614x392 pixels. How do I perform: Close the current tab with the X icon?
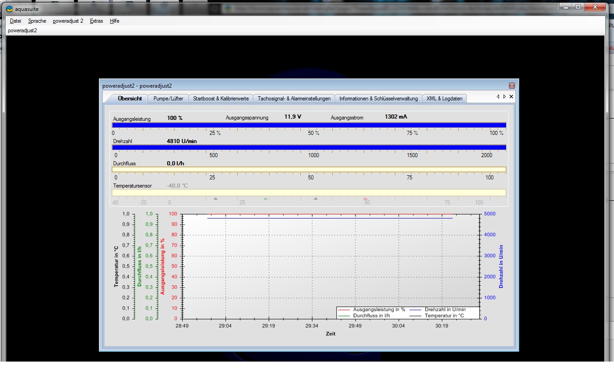(x=511, y=97)
